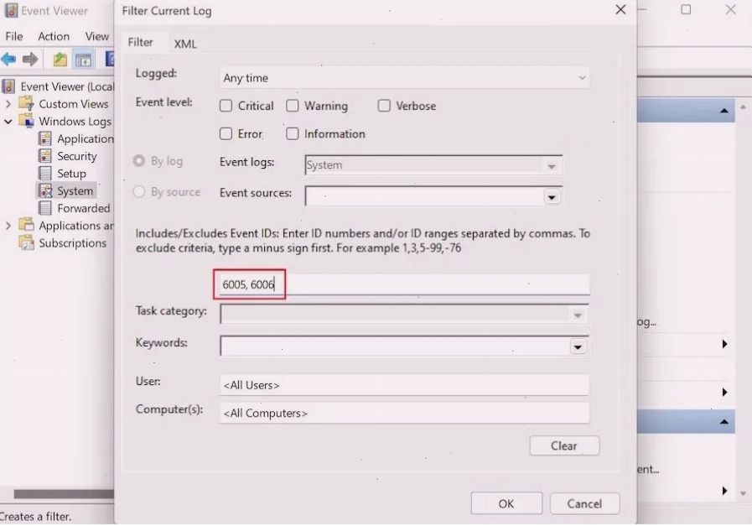
Task: Select the By source radio button
Action: point(139,192)
